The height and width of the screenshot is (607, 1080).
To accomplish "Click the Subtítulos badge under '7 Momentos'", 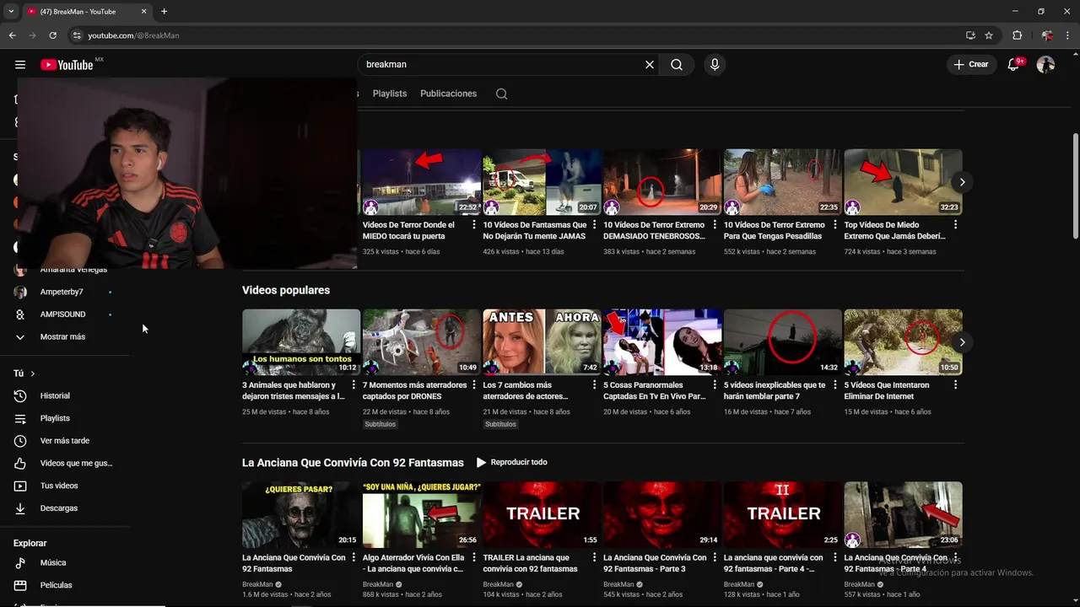I will click(380, 424).
